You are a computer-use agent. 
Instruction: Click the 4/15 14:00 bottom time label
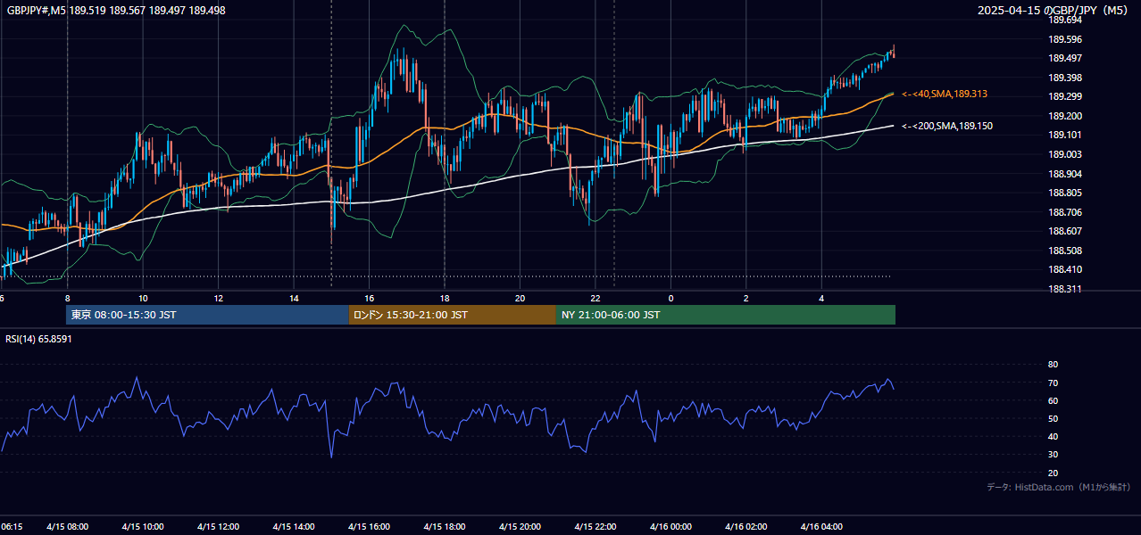point(294,527)
